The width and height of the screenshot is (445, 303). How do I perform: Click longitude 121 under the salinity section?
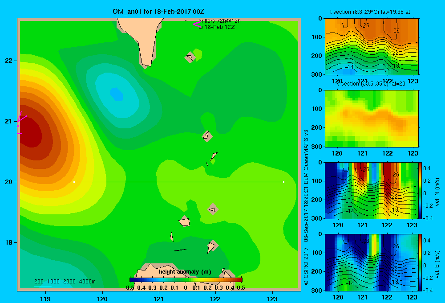[362, 153]
